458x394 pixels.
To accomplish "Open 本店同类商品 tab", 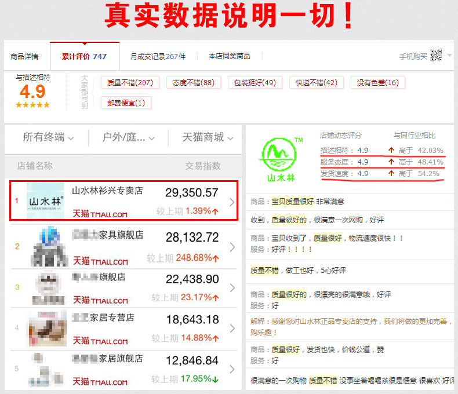I will point(230,56).
